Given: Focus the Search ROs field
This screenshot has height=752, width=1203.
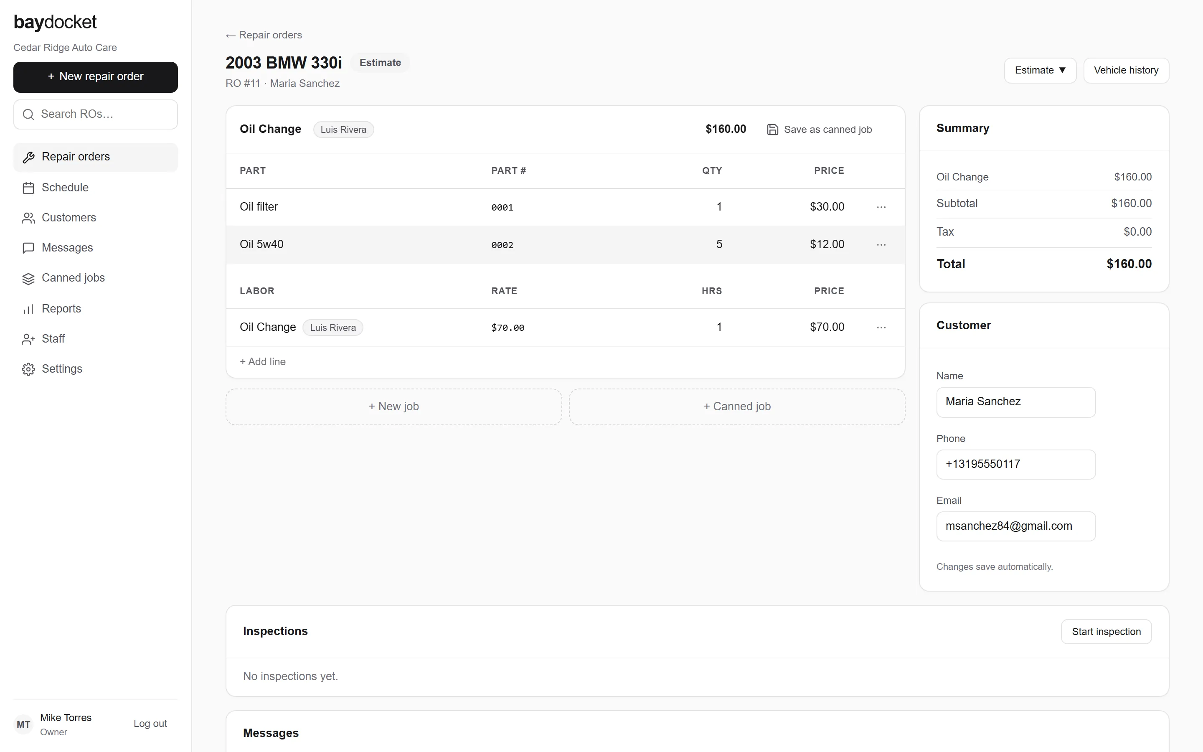Looking at the screenshot, I should [95, 114].
